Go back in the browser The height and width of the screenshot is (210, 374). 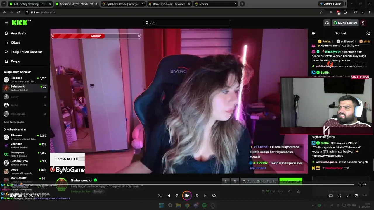click(4, 12)
